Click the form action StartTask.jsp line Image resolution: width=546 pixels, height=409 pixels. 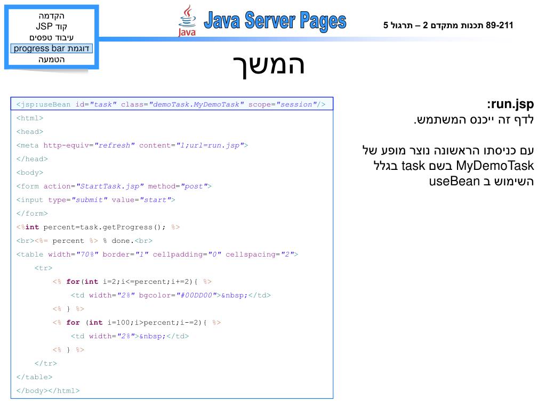[x=114, y=186]
